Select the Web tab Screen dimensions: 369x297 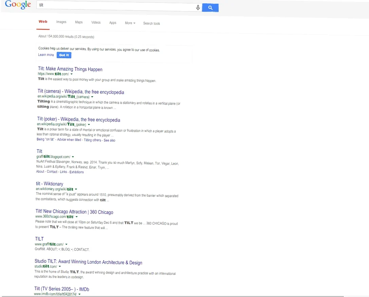pos(43,22)
